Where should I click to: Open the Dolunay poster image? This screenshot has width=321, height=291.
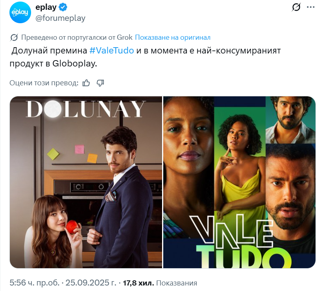[86, 182]
